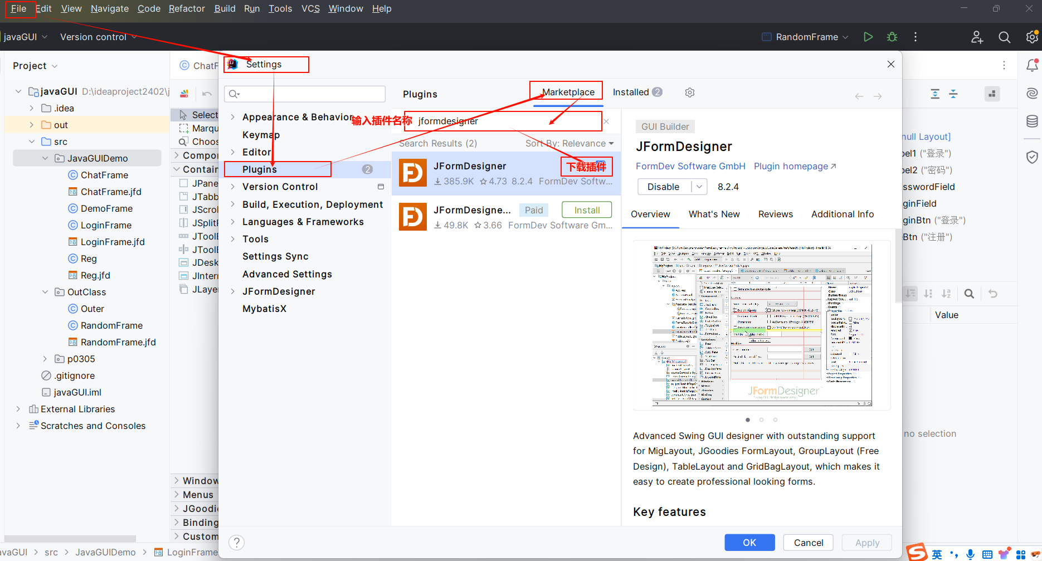Viewport: 1042px width, 561px height.
Task: Open the add collaborator icon
Action: click(x=977, y=37)
